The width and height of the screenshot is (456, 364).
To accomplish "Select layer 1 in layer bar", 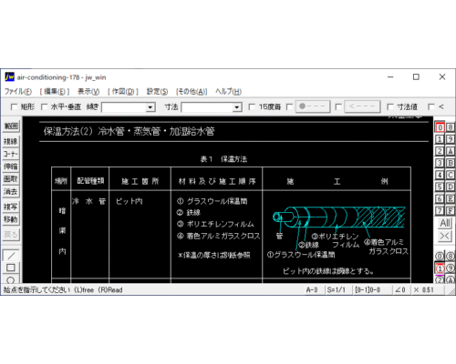I will [440, 139].
